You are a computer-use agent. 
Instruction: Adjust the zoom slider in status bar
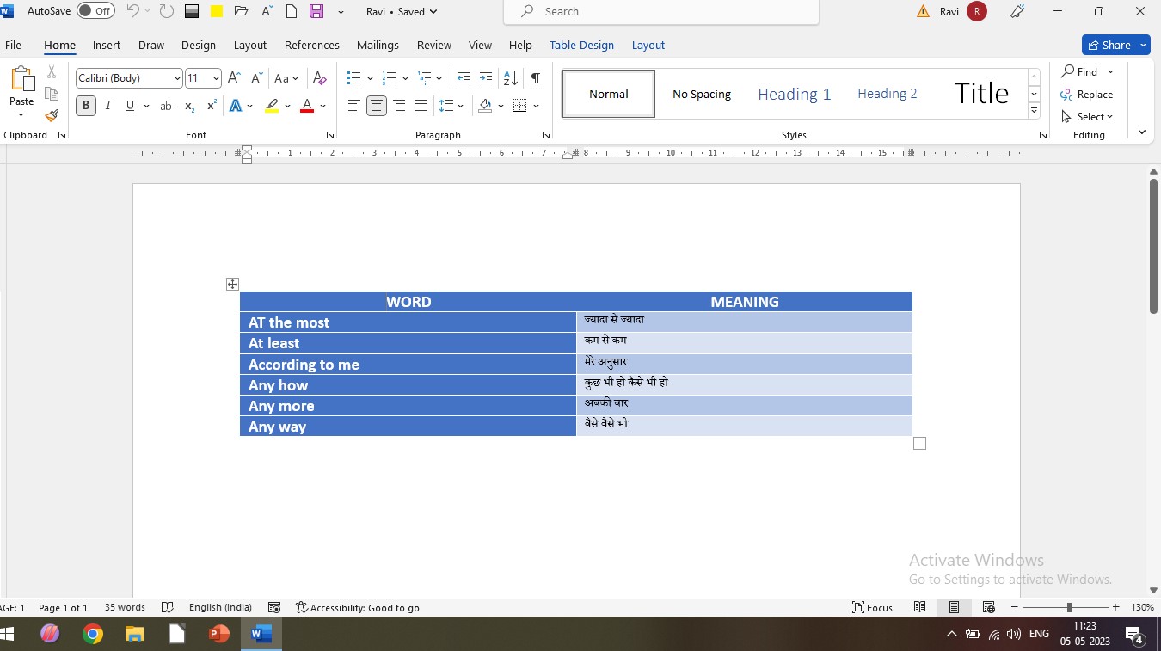[1068, 607]
